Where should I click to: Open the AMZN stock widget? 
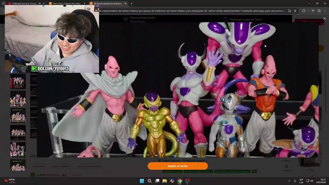[x=9, y=181]
